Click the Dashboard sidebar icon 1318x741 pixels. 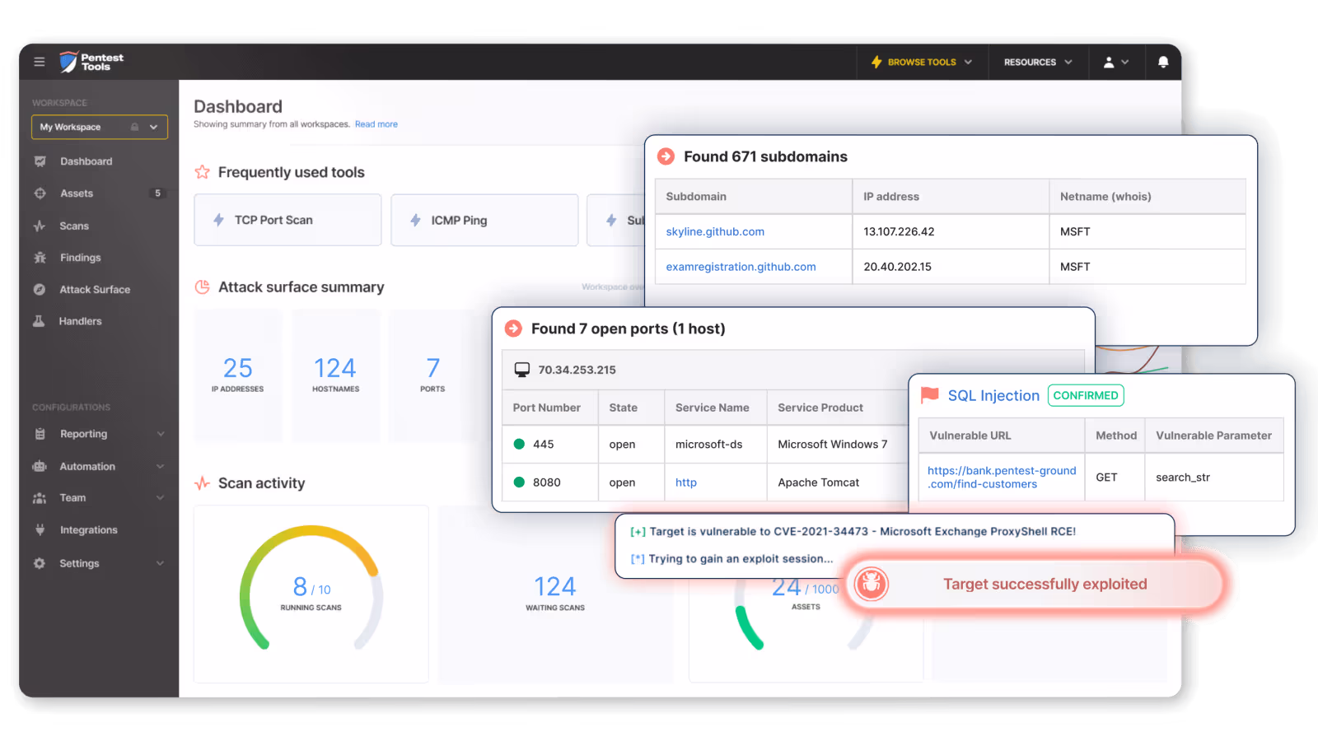tap(40, 161)
